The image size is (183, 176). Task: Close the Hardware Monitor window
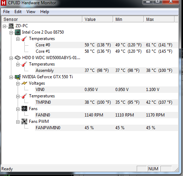click(171, 2)
